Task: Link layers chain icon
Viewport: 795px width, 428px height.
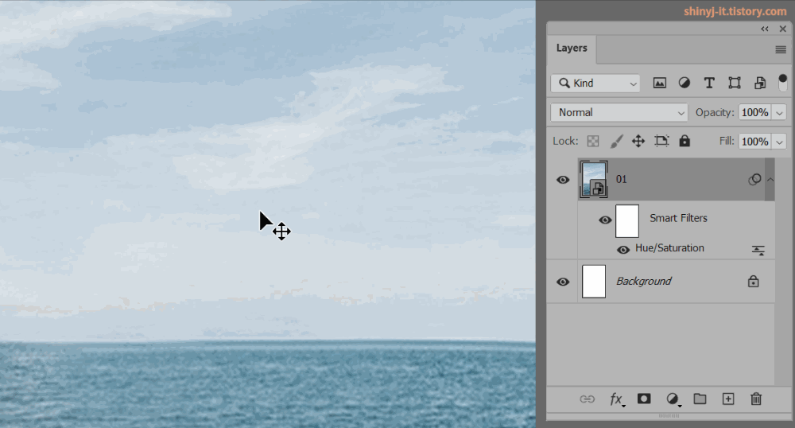Action: pyautogui.click(x=588, y=399)
